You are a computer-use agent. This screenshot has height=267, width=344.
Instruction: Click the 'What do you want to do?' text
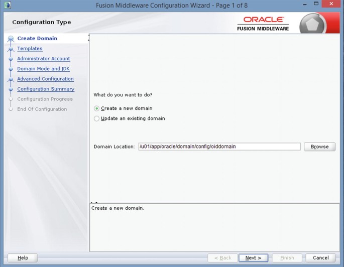coord(123,95)
